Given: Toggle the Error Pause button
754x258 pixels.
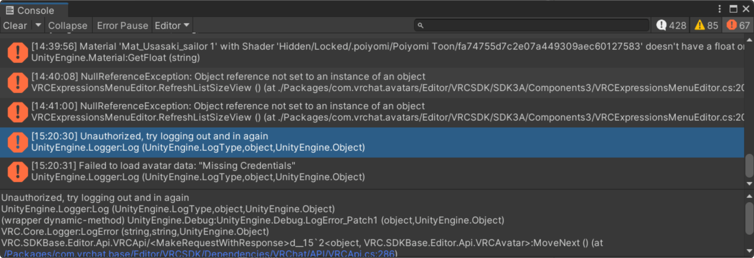Looking at the screenshot, I should [123, 25].
